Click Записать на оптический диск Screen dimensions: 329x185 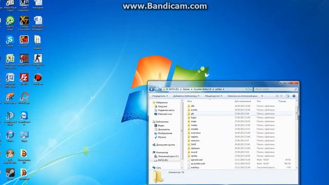(x=242, y=96)
